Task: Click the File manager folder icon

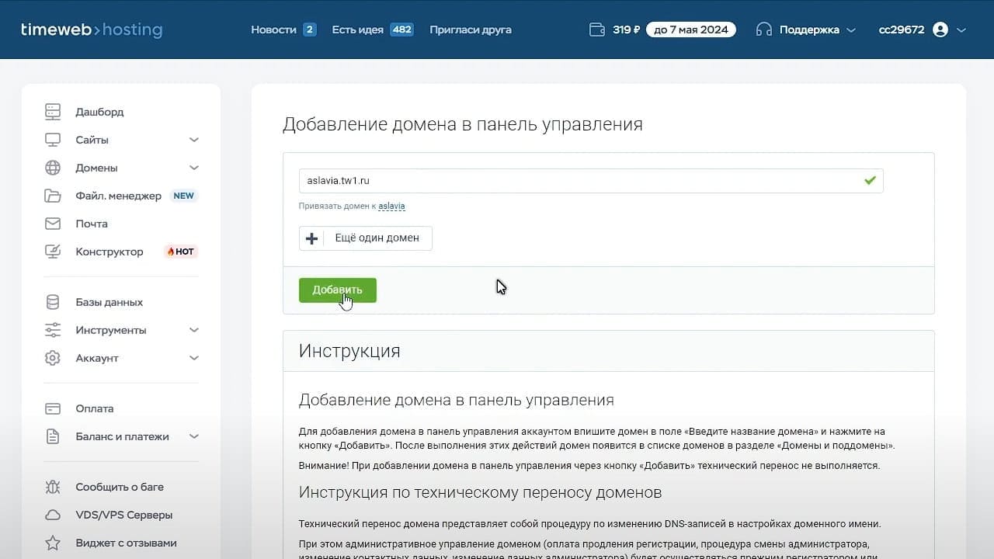Action: point(53,196)
